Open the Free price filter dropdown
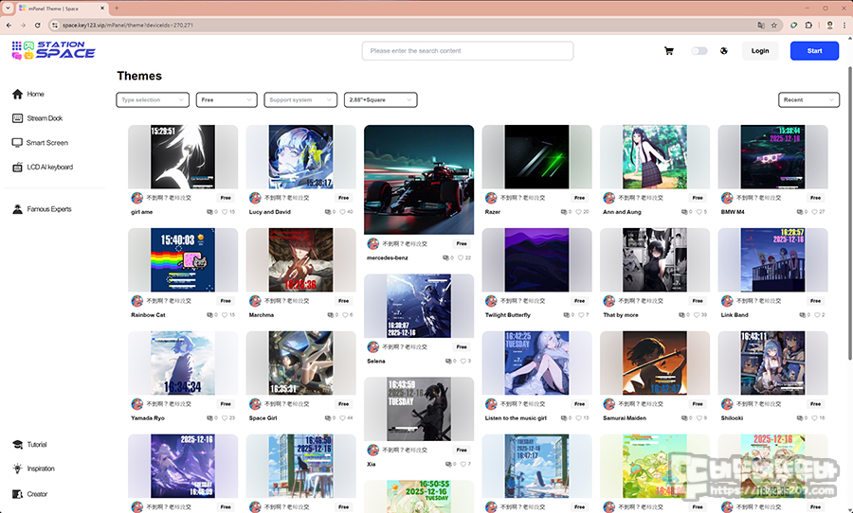853x513 pixels. (x=227, y=100)
